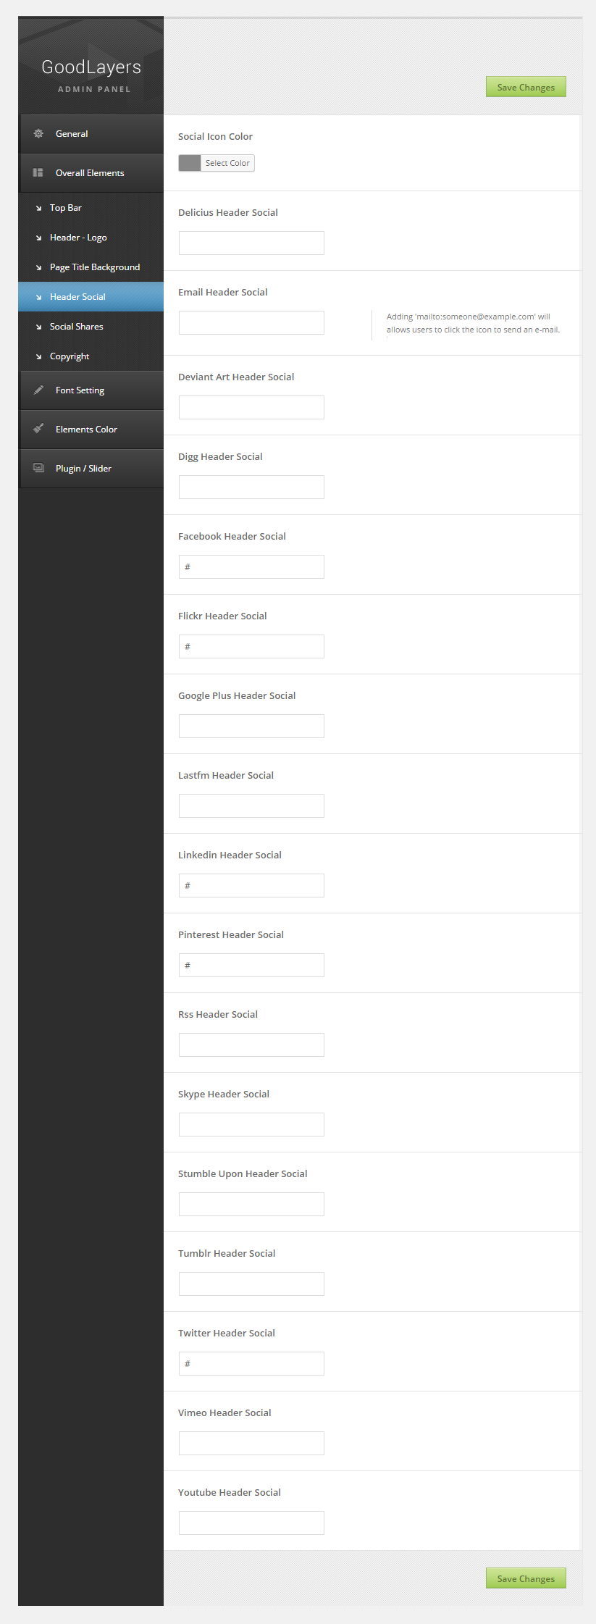Click the arrow icon beside Copyright
Image resolution: width=596 pixels, height=1624 pixels.
tap(39, 357)
